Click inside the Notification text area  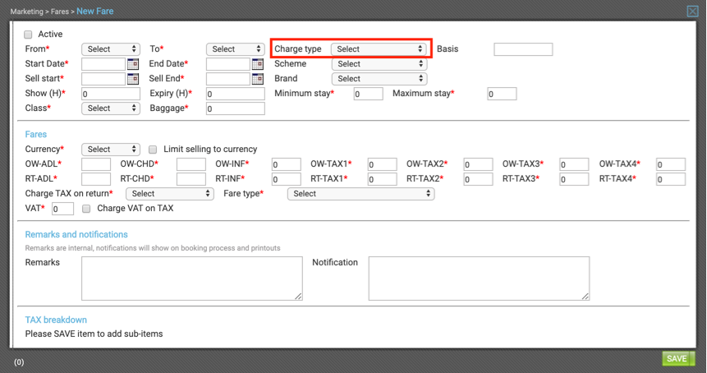coord(479,279)
